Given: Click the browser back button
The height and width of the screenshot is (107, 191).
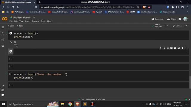Looking at the screenshot, I should pyautogui.click(x=3, y=7).
